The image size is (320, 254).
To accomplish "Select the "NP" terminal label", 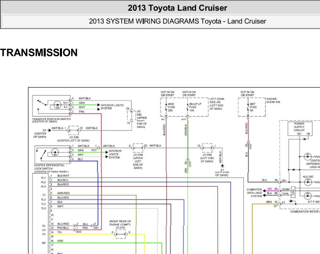I will coord(44,243).
